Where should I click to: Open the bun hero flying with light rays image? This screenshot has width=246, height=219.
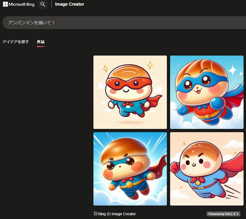pos(130,169)
